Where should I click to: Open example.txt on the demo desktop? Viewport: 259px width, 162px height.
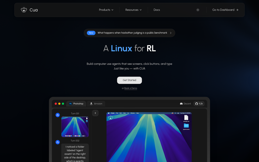click(186, 118)
